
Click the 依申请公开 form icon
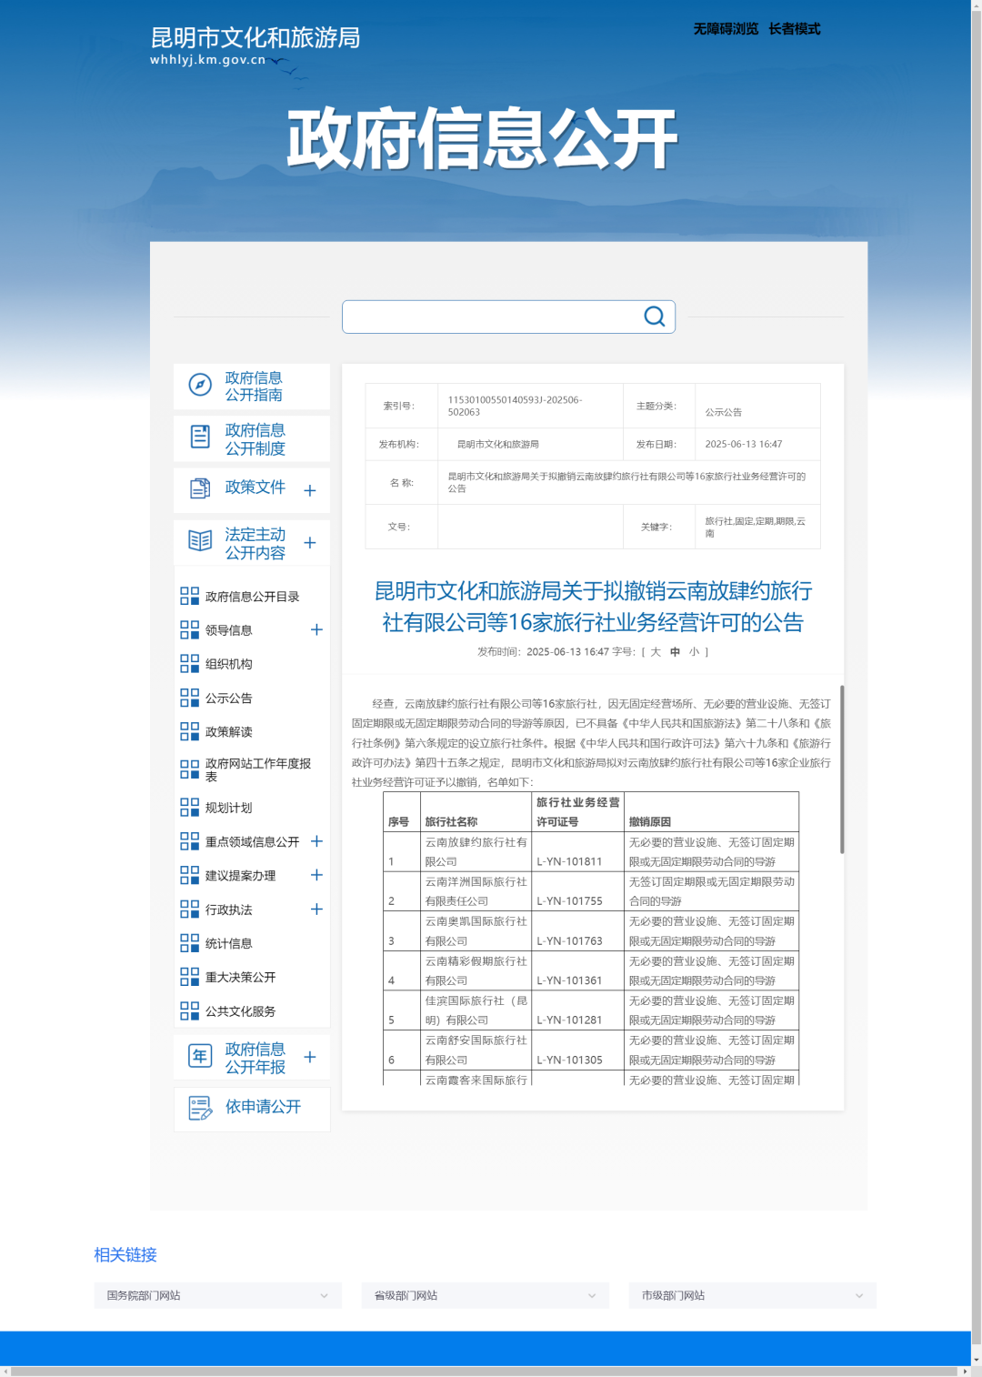200,1108
